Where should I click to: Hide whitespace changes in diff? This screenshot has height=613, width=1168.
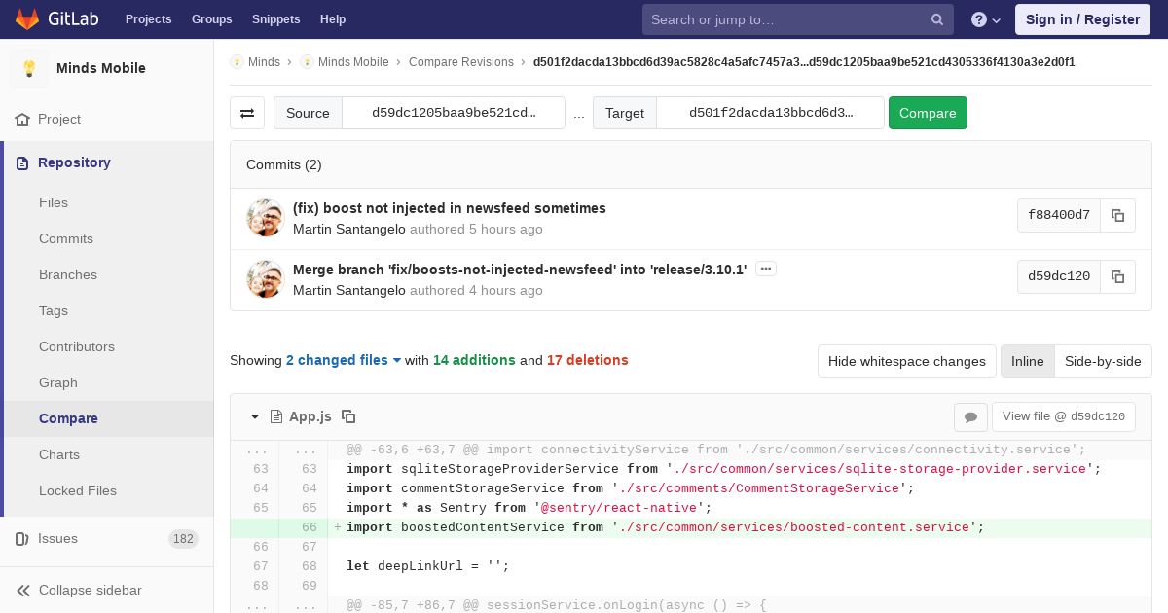[907, 361]
